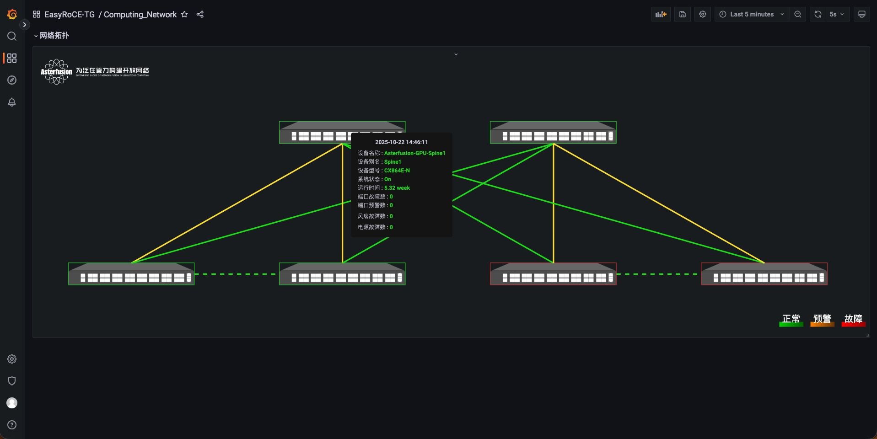Screen dimensions: 877x439
Task: Open dashboard settings gear in top bar
Action: (x=703, y=14)
